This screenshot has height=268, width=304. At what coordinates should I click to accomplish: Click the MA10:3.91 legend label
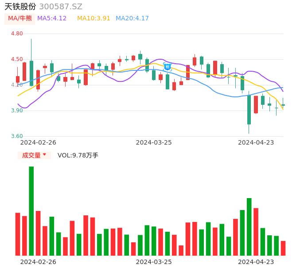(94, 19)
